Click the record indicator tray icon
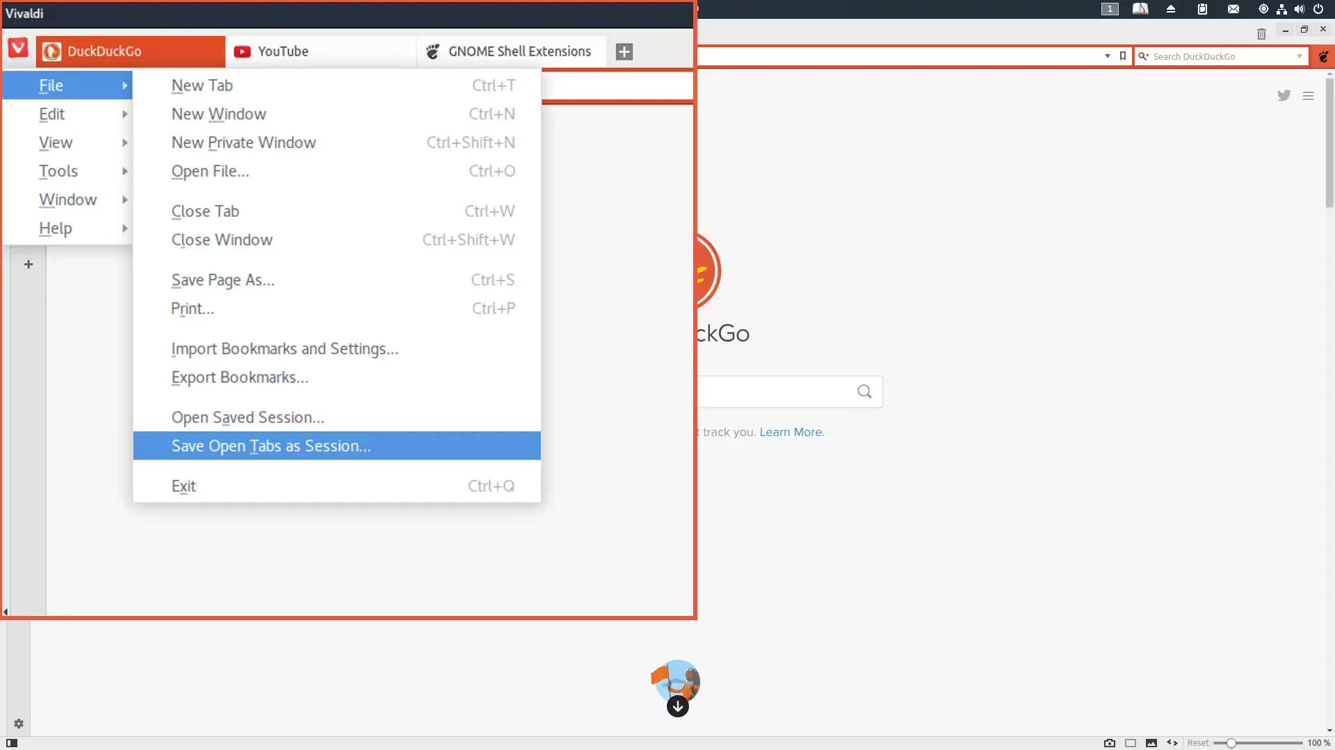The width and height of the screenshot is (1335, 750). [1263, 9]
